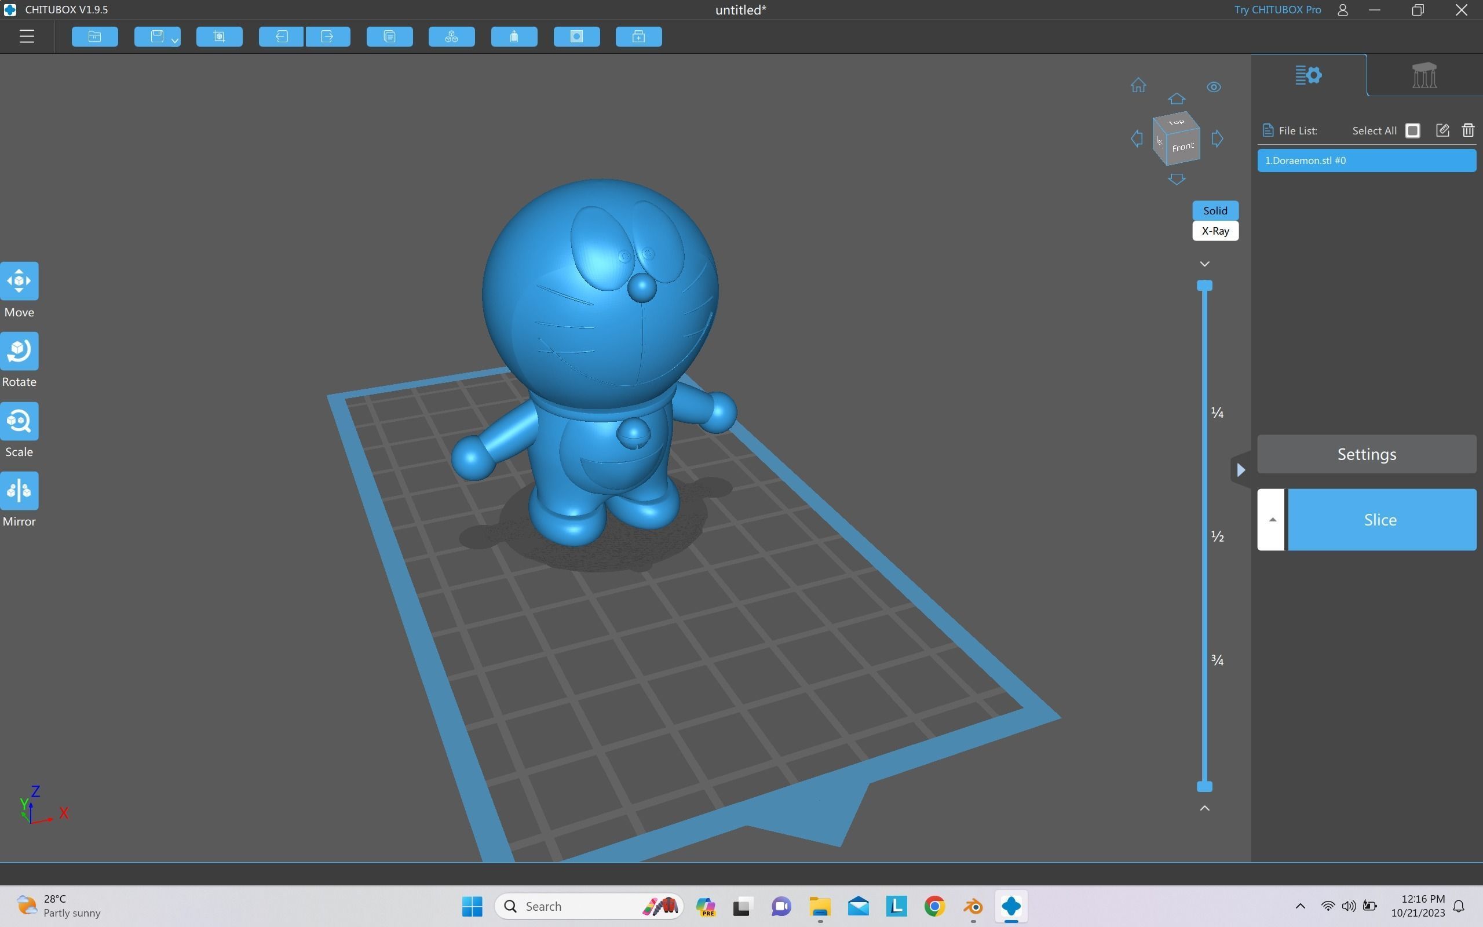Open Google Chrome from taskbar
Viewport: 1483px width, 927px height.
click(934, 906)
